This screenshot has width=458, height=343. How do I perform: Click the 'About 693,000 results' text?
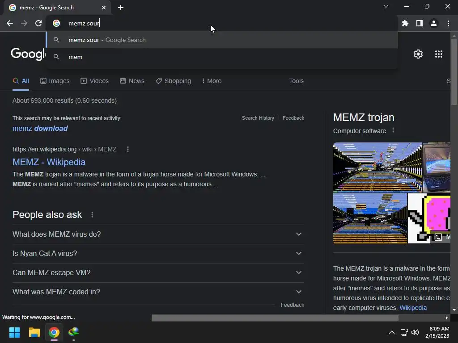64,100
